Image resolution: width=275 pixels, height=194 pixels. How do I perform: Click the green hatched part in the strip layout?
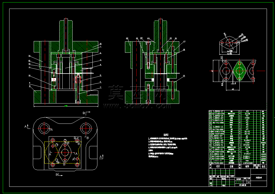pyautogui.click(x=239, y=71)
